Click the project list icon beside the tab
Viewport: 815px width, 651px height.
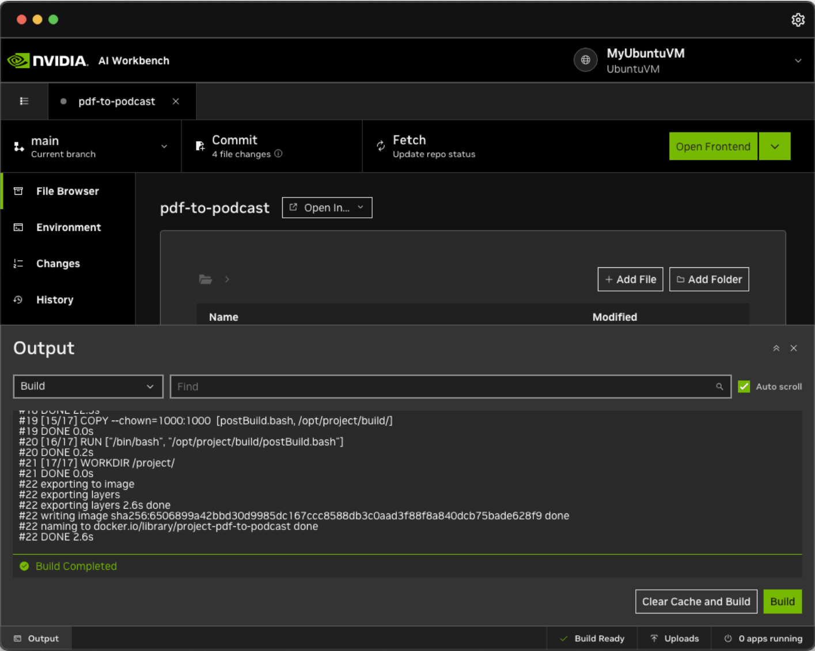(x=24, y=101)
